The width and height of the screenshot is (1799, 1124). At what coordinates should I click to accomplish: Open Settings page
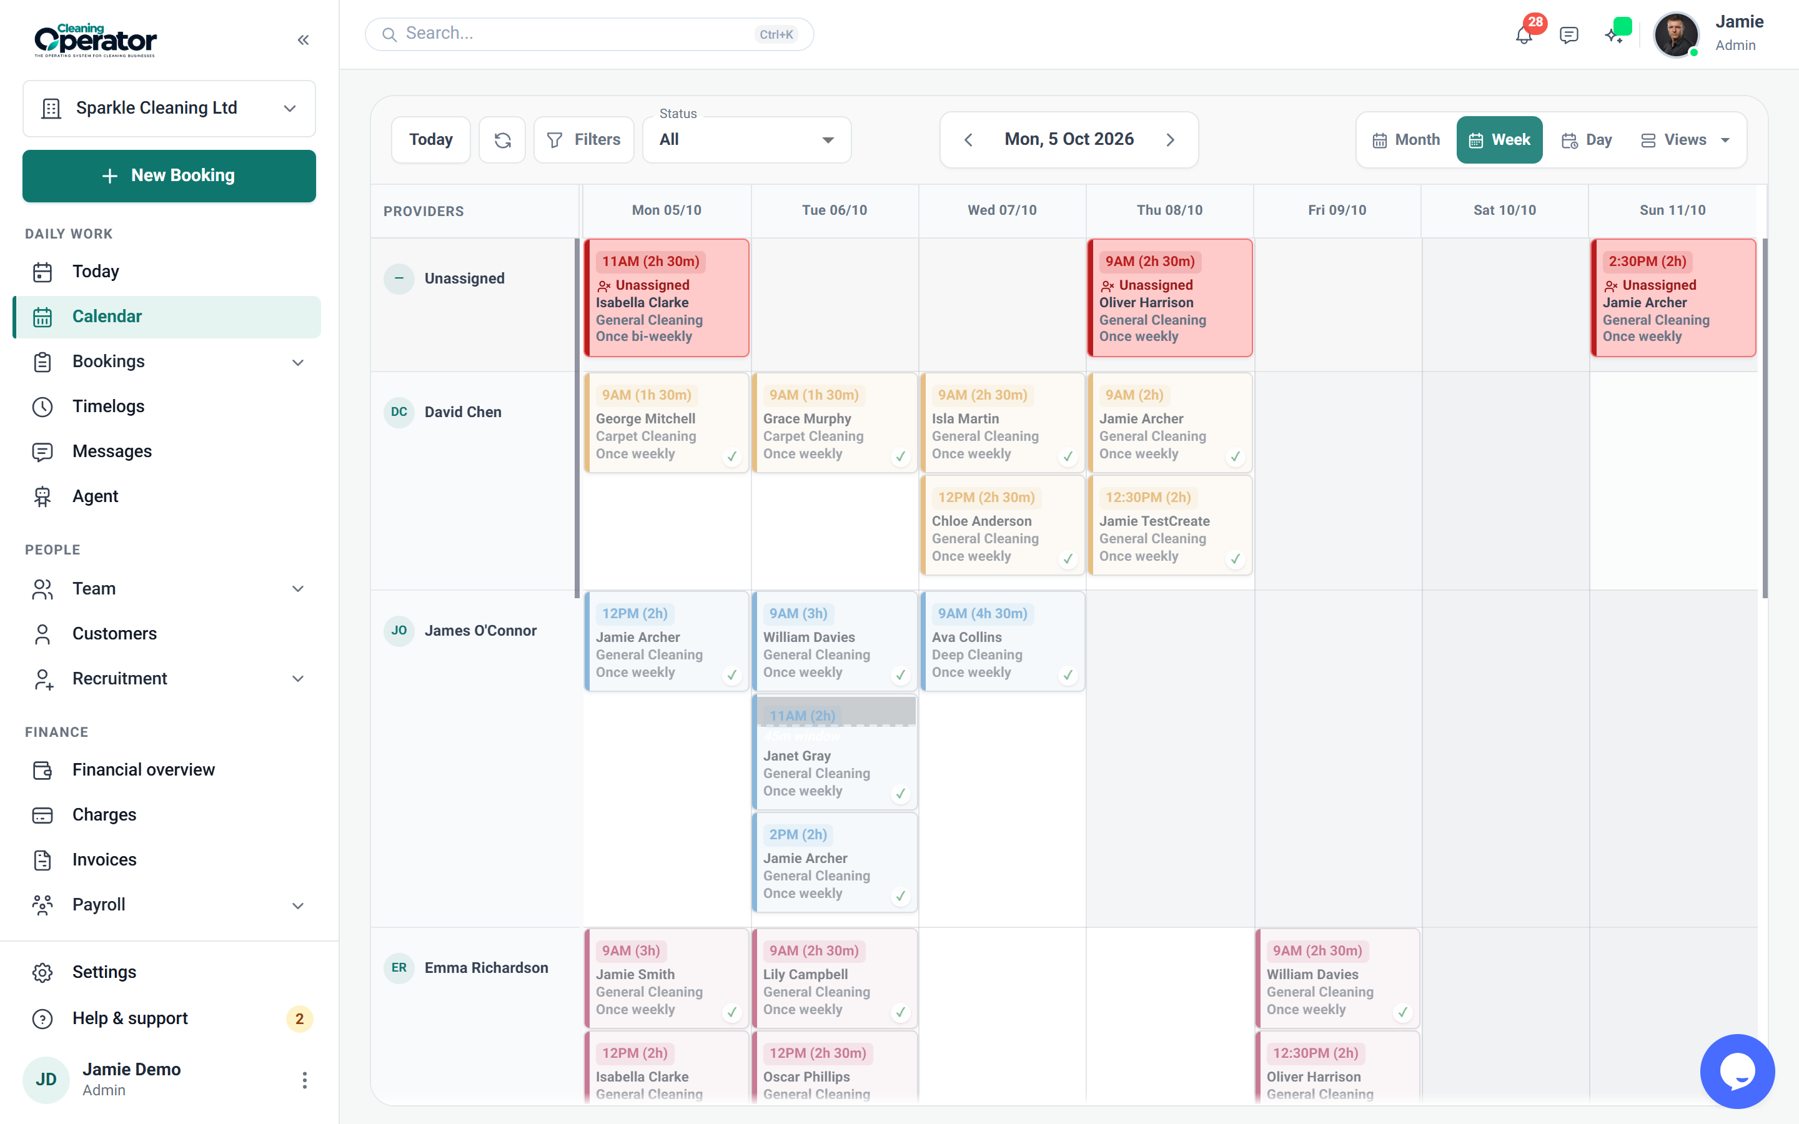[x=167, y=972]
